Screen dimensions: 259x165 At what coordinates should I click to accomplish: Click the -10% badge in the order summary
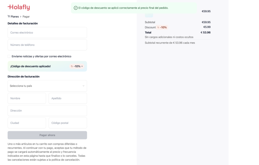coord(163,27)
